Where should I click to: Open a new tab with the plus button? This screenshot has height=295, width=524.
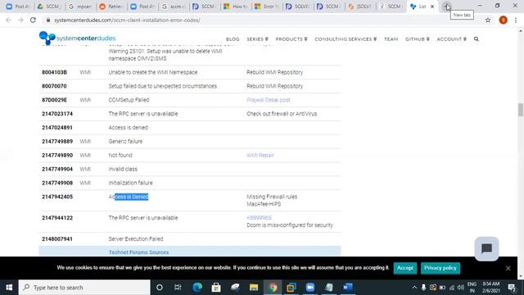(x=446, y=7)
